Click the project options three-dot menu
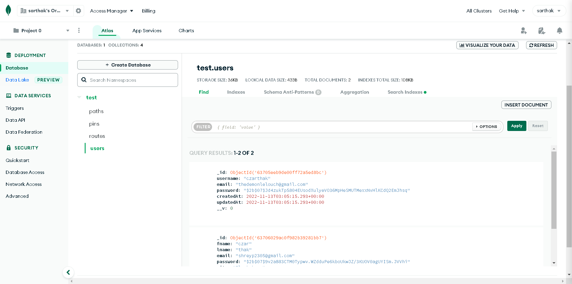This screenshot has width=572, height=284. point(79,30)
